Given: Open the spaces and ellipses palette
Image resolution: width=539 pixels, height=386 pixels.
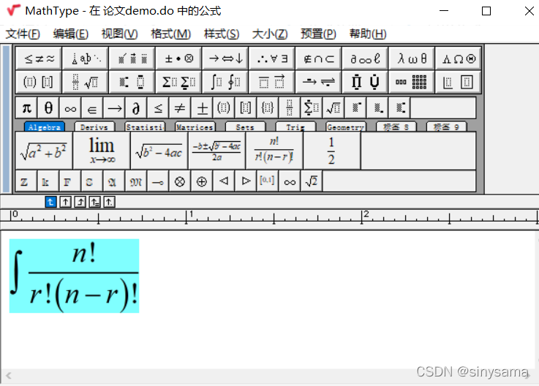Looking at the screenshot, I should 86,58.
